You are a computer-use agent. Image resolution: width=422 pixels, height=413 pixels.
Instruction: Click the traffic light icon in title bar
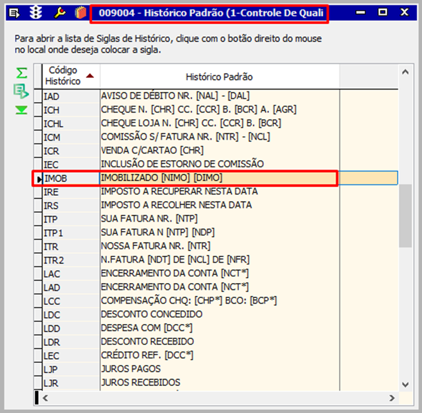point(36,12)
